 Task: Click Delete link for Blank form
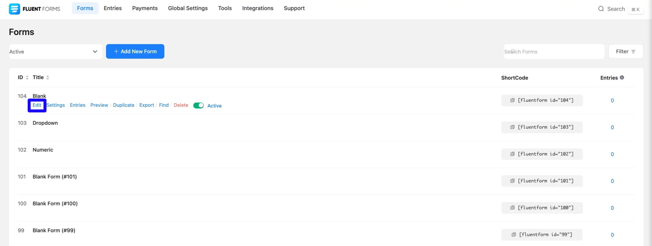click(x=181, y=105)
